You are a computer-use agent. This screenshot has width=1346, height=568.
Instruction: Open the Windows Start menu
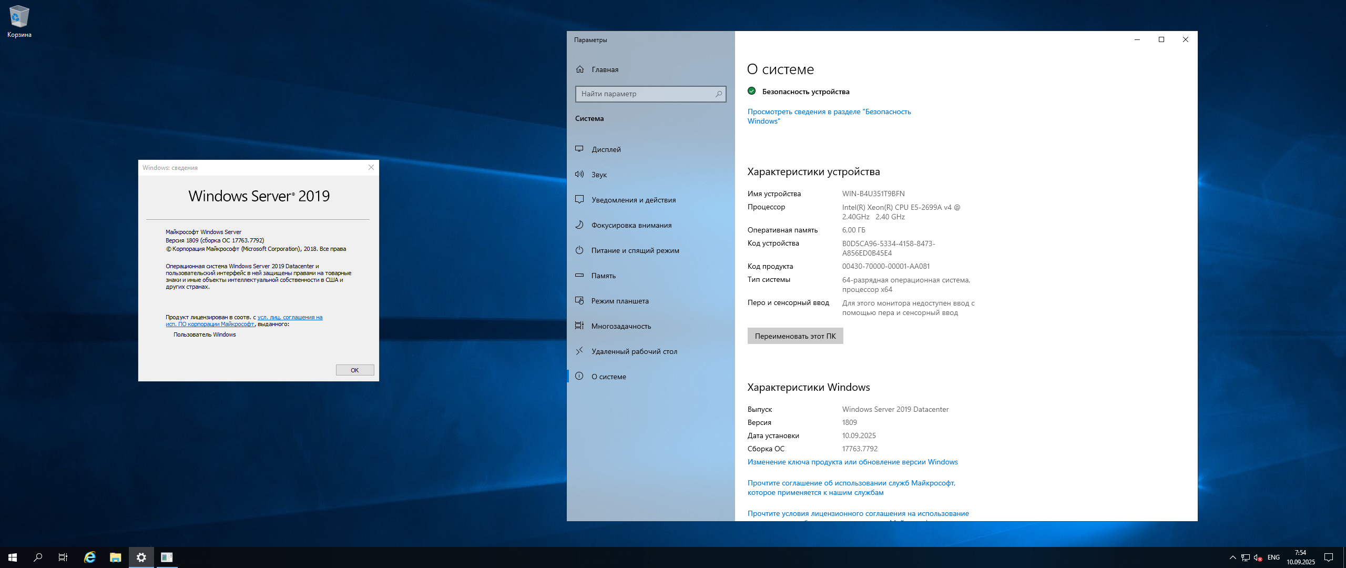[x=13, y=557]
